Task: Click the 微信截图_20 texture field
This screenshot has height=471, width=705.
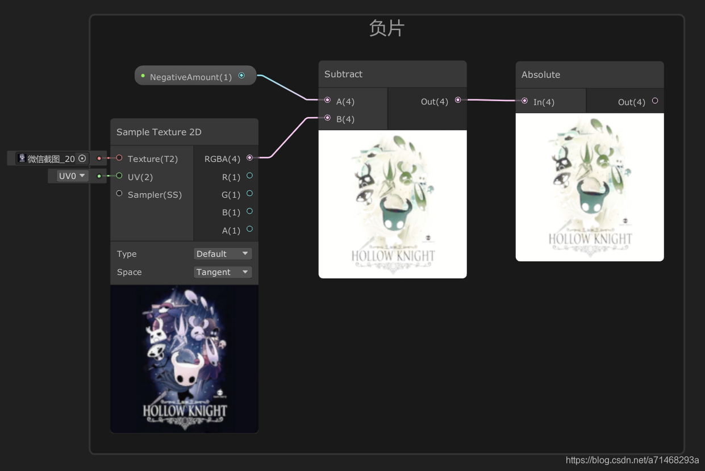Action: (52, 159)
